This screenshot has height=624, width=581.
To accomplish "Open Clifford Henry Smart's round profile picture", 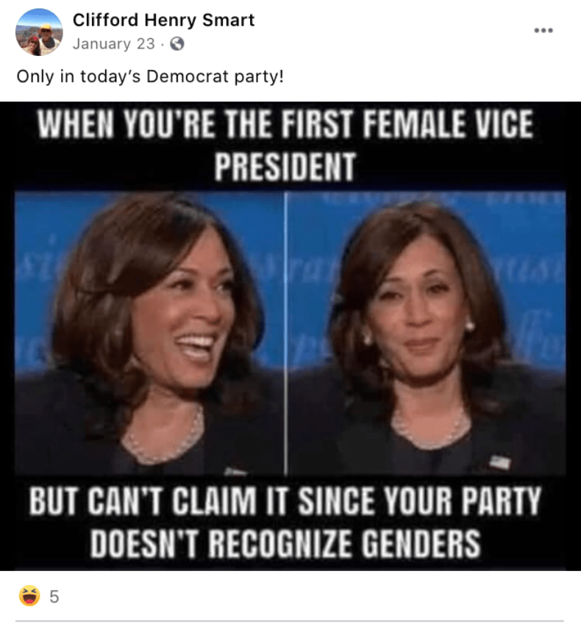I will coord(39,32).
